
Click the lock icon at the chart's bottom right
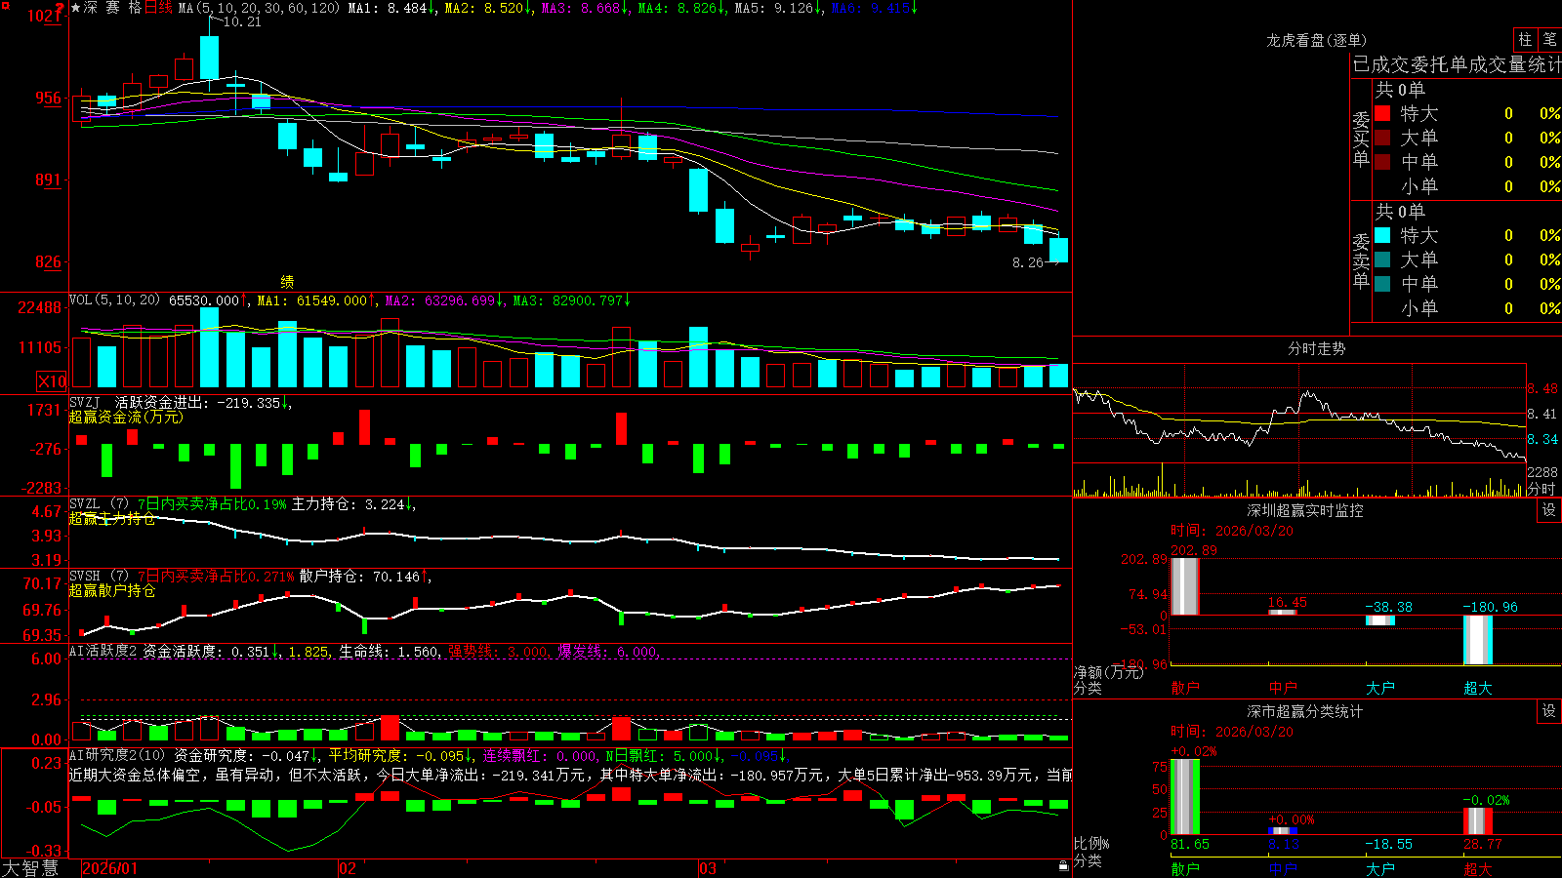pos(1064,865)
